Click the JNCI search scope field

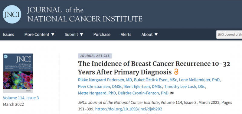(229, 34)
